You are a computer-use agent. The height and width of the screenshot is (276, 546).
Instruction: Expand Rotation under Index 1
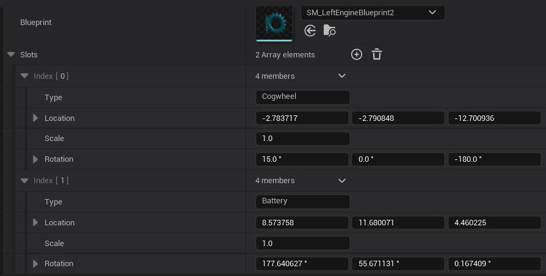click(36, 264)
